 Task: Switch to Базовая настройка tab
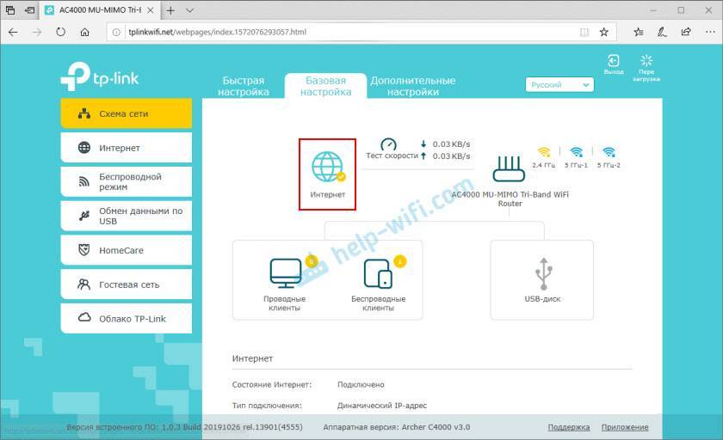(x=325, y=86)
